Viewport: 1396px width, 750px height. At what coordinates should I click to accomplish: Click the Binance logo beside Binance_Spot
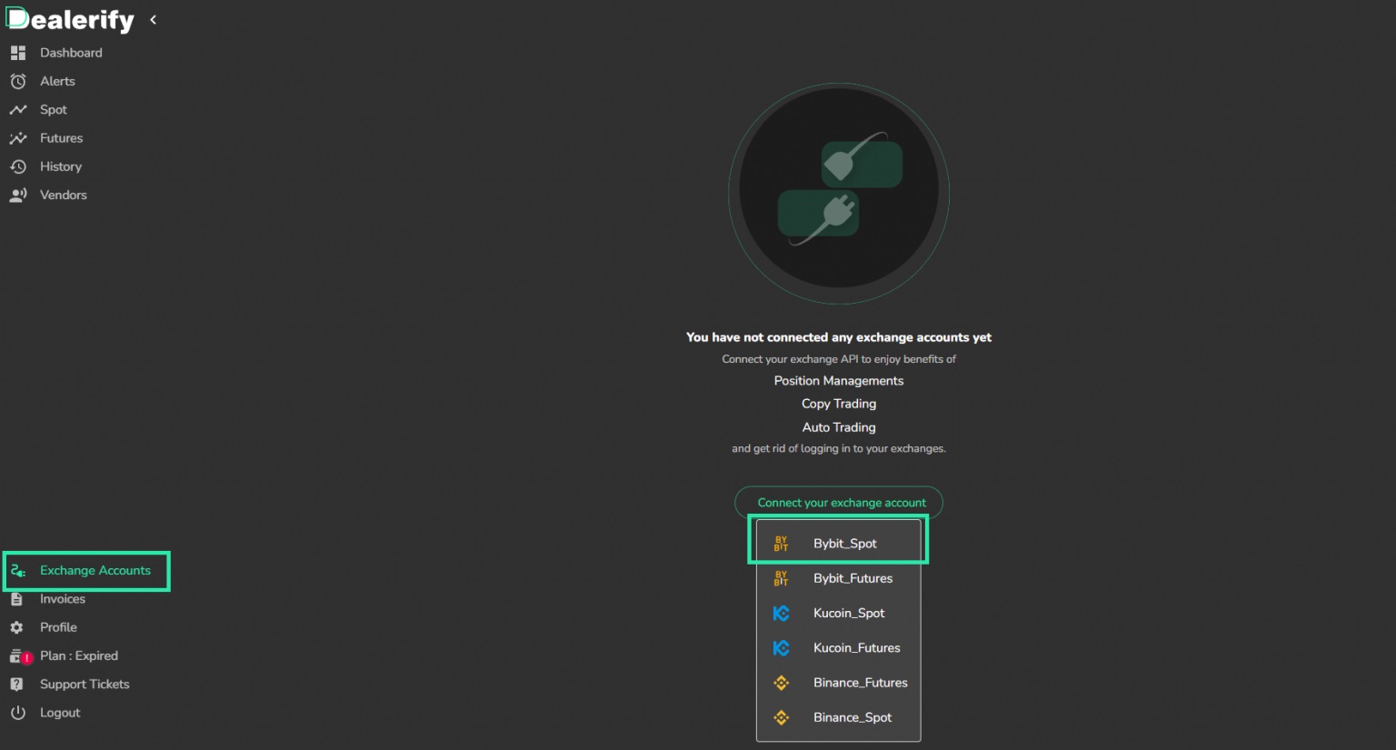[x=781, y=717]
